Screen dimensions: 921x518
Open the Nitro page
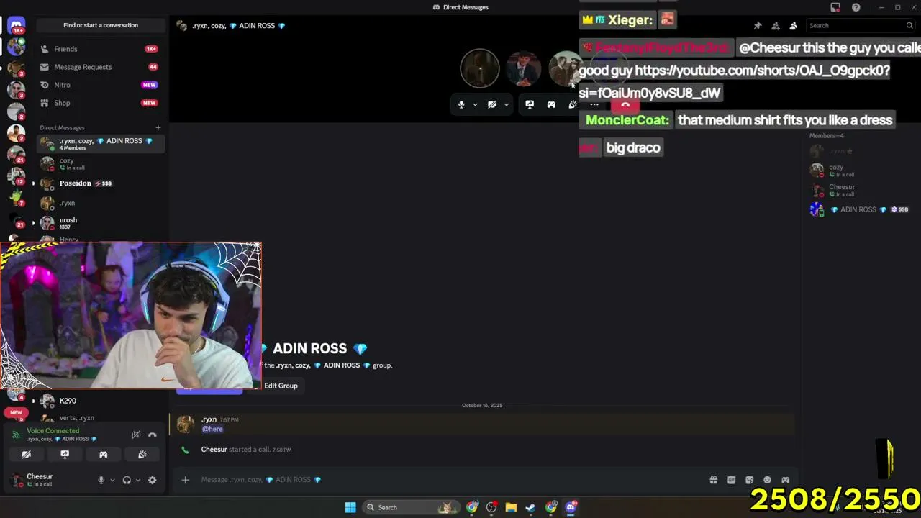[101, 85]
